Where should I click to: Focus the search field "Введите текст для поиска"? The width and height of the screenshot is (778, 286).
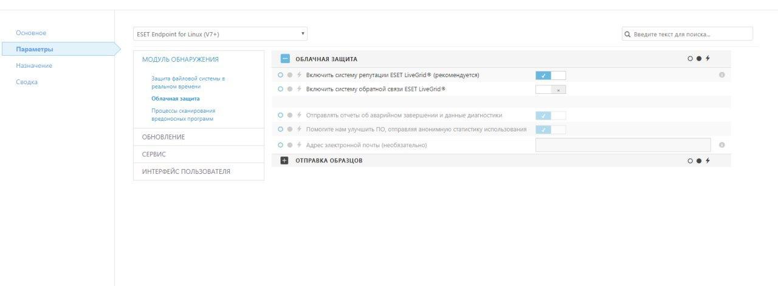click(687, 34)
